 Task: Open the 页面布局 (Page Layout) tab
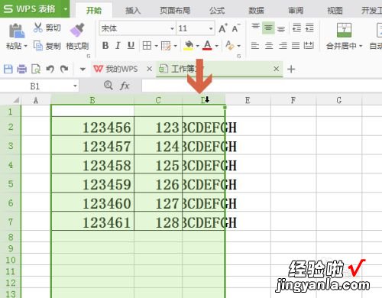pos(175,11)
